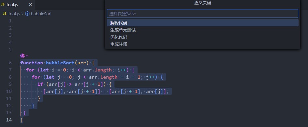Click the breadcrumb separator chevron after tool.js
The image size is (308, 127).
tap(22, 14)
